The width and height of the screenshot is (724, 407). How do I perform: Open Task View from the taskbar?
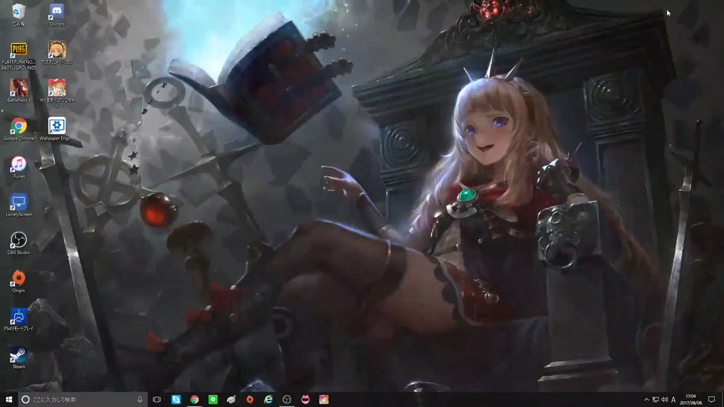tap(157, 399)
